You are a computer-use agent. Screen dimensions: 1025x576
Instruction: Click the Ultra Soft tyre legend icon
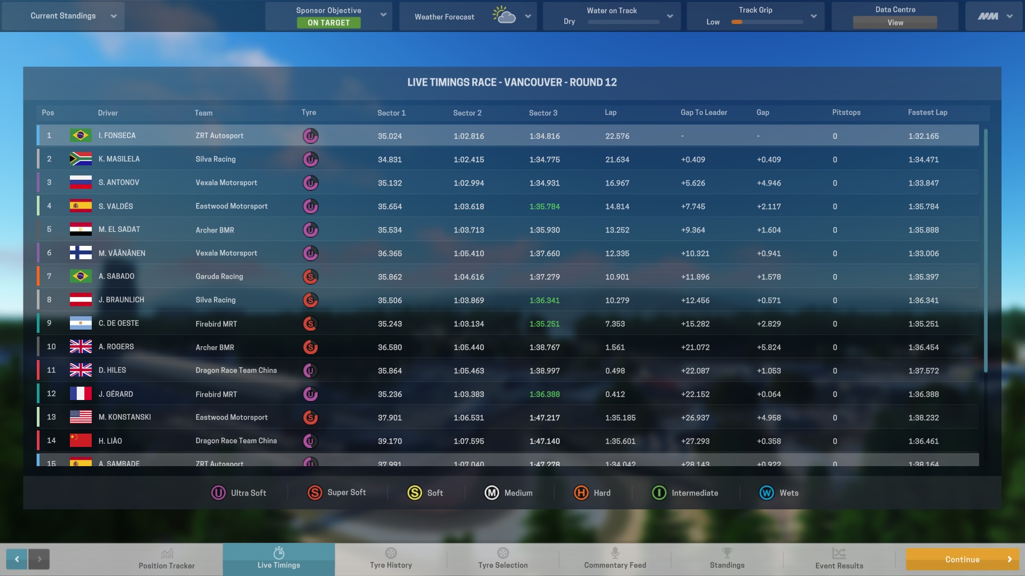click(x=218, y=493)
